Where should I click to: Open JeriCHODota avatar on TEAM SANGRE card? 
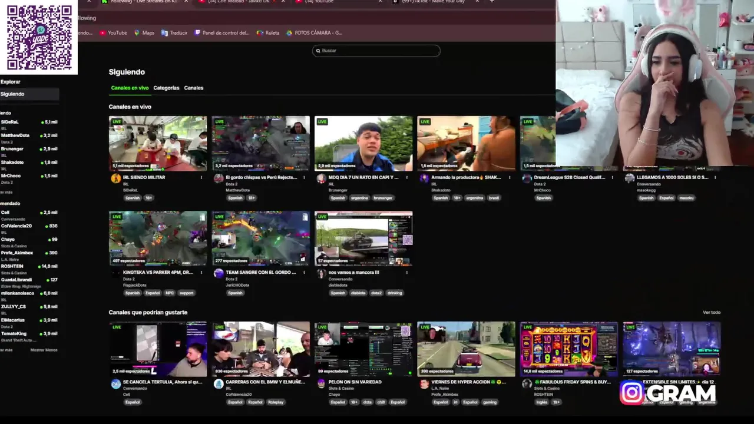pos(219,273)
